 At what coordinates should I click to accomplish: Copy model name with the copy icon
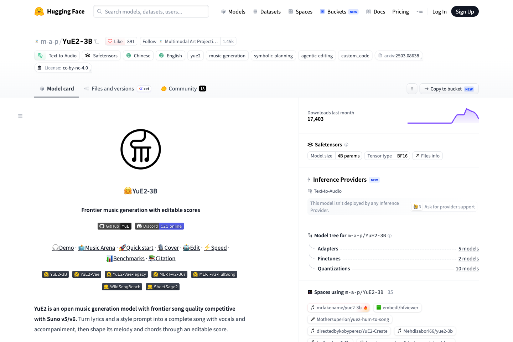(x=97, y=41)
